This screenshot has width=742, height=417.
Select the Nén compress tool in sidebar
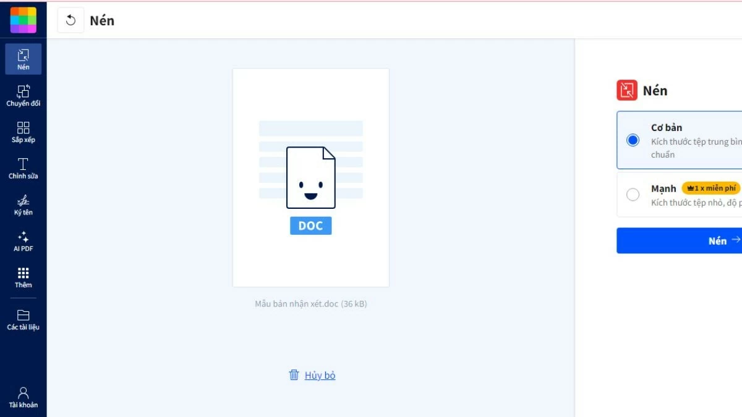tap(23, 59)
